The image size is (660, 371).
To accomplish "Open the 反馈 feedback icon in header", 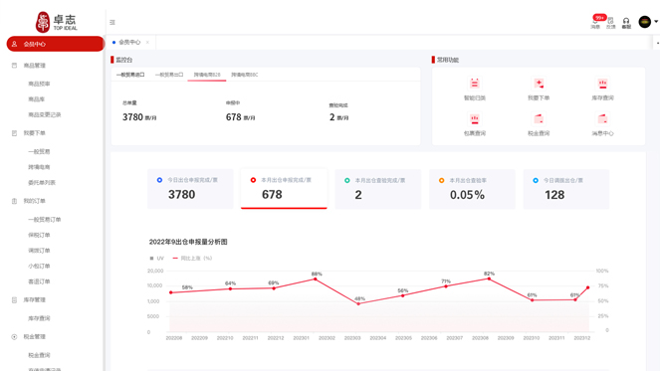I will click(611, 23).
